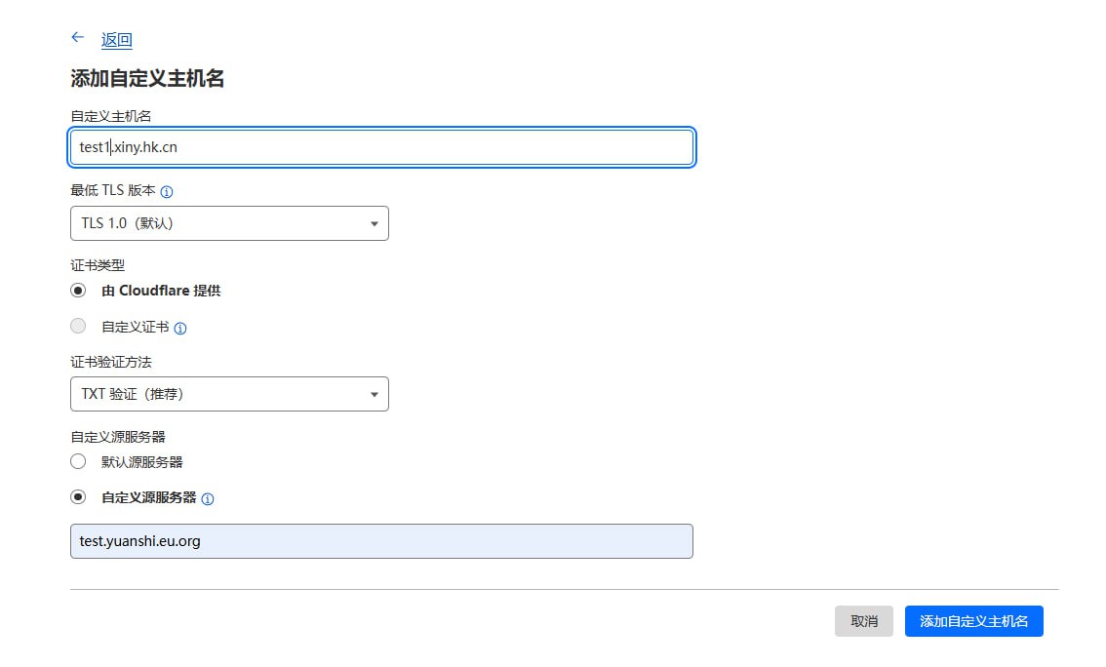The width and height of the screenshot is (1106, 667).
Task: Click info icon beside 自定义证书
Action: [179, 328]
